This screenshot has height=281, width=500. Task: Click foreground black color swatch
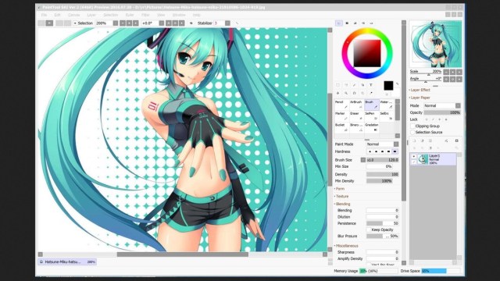click(x=388, y=85)
